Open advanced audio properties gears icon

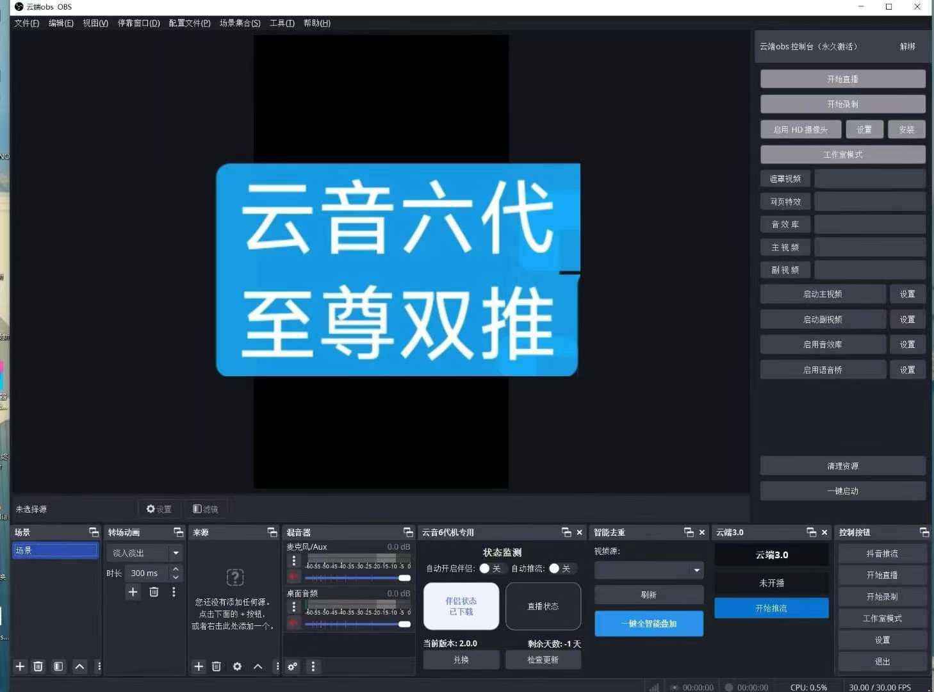[x=293, y=666]
